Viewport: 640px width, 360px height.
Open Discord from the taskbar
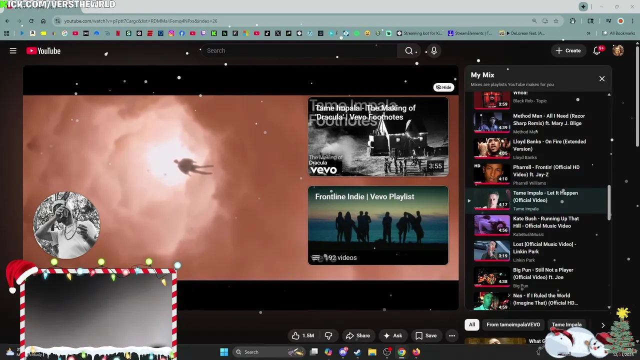click(343, 352)
